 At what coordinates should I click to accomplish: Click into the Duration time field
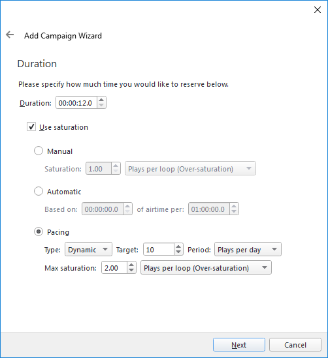[x=76, y=103]
